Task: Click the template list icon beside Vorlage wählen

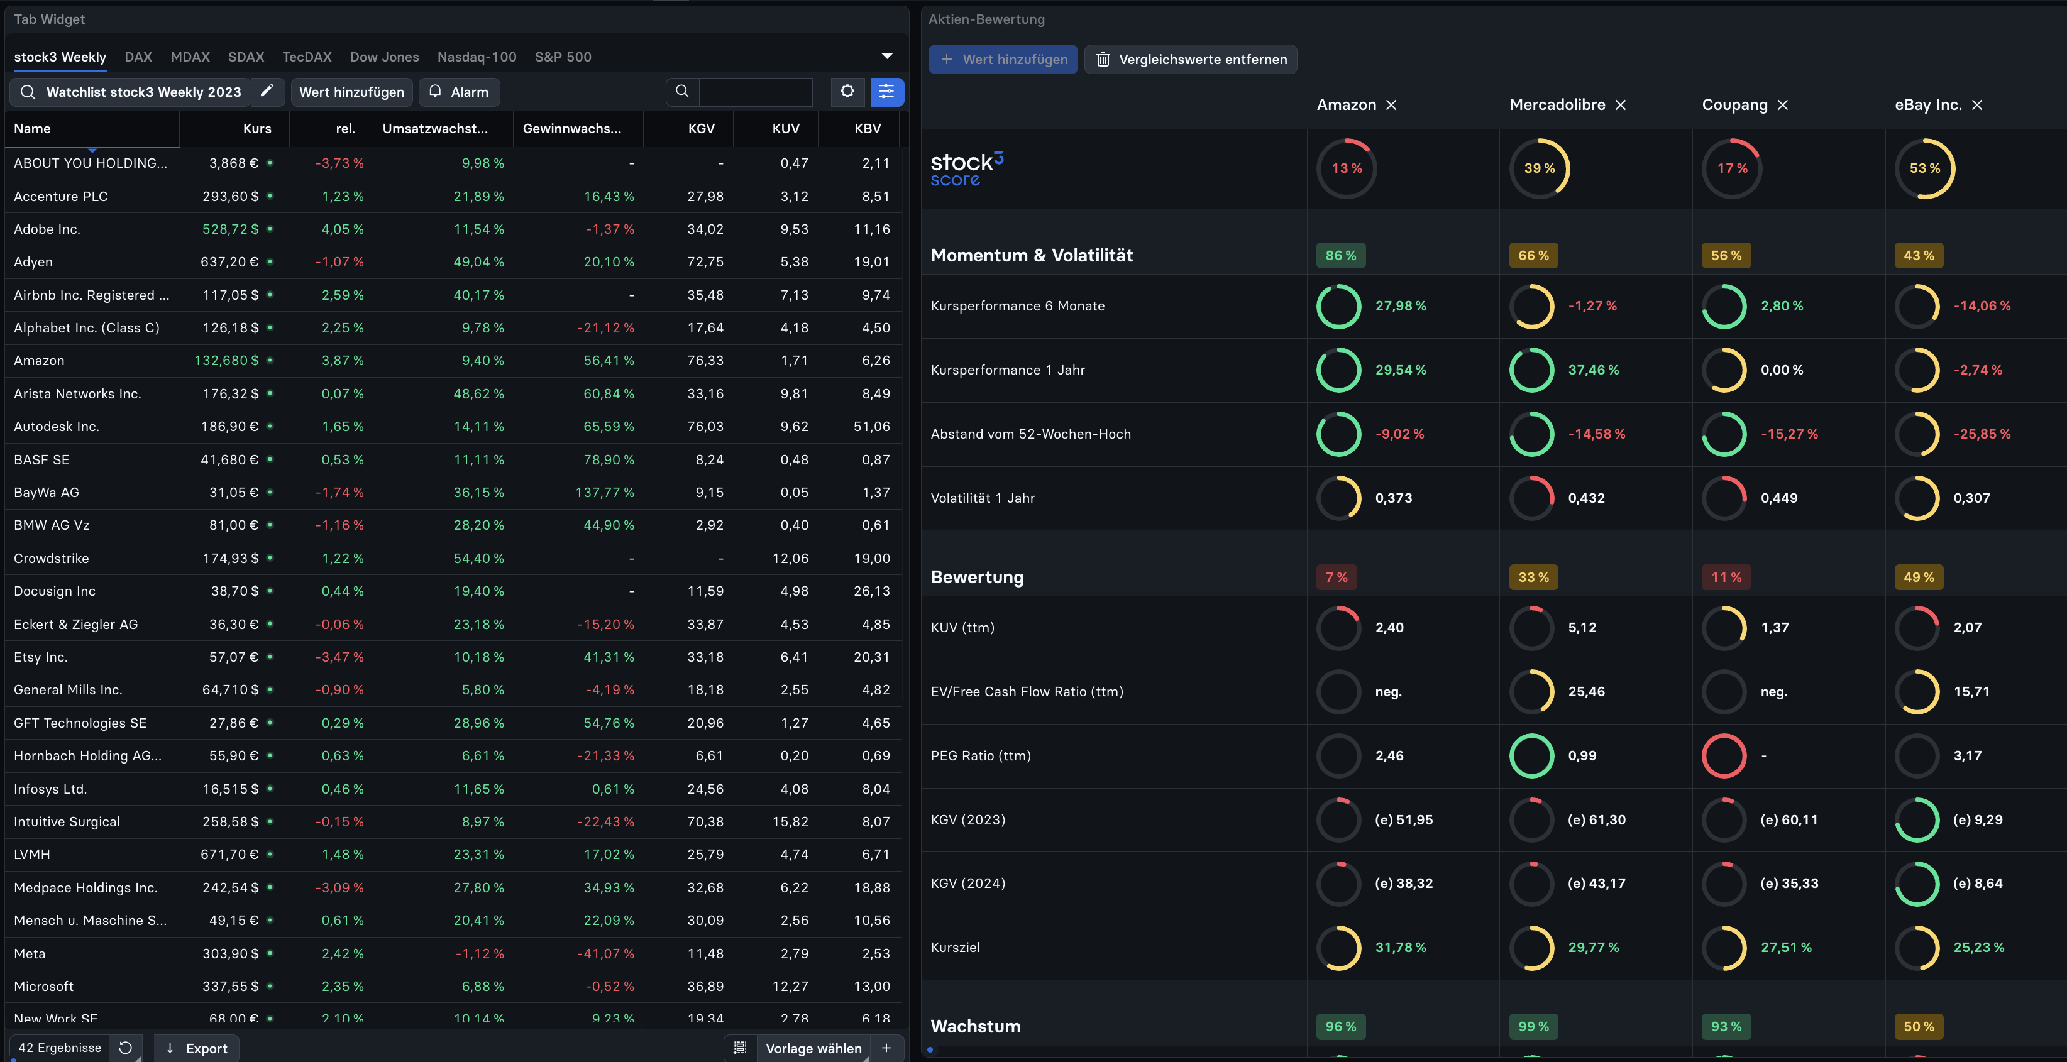Action: pyautogui.click(x=741, y=1048)
